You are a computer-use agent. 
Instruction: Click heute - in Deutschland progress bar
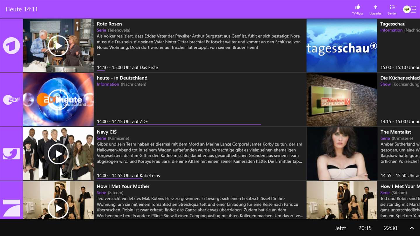tap(179, 125)
